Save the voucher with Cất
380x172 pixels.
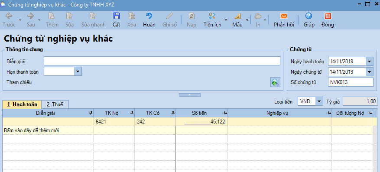coord(116,20)
